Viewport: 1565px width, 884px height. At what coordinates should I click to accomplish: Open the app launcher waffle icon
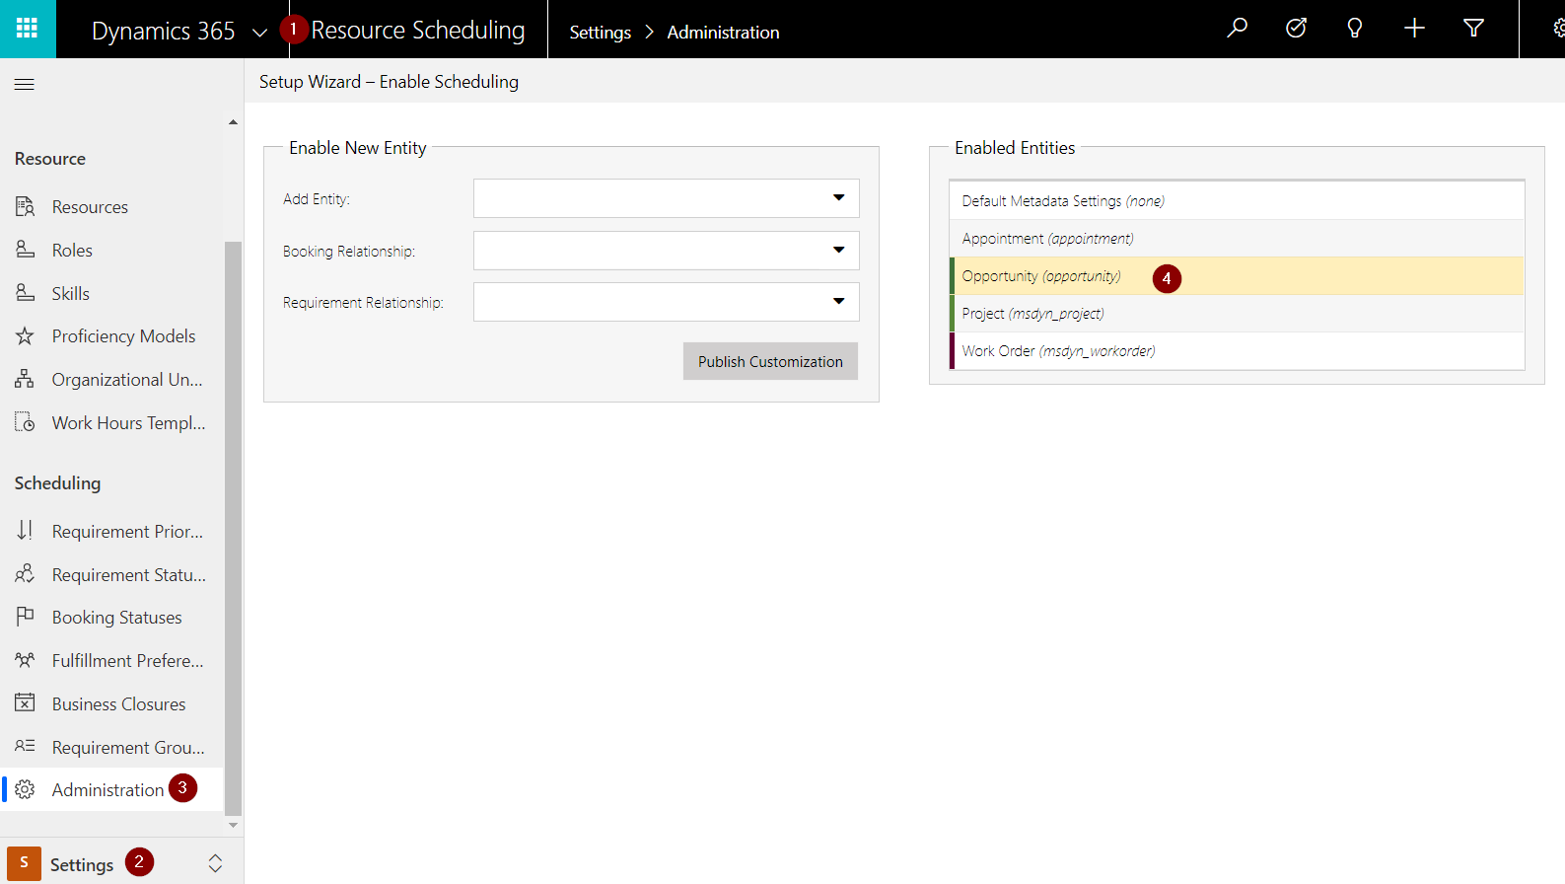pos(28,29)
